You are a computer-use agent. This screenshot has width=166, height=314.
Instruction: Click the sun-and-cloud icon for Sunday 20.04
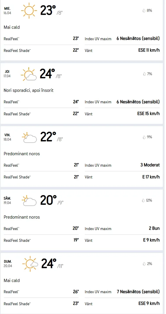pos(30,264)
